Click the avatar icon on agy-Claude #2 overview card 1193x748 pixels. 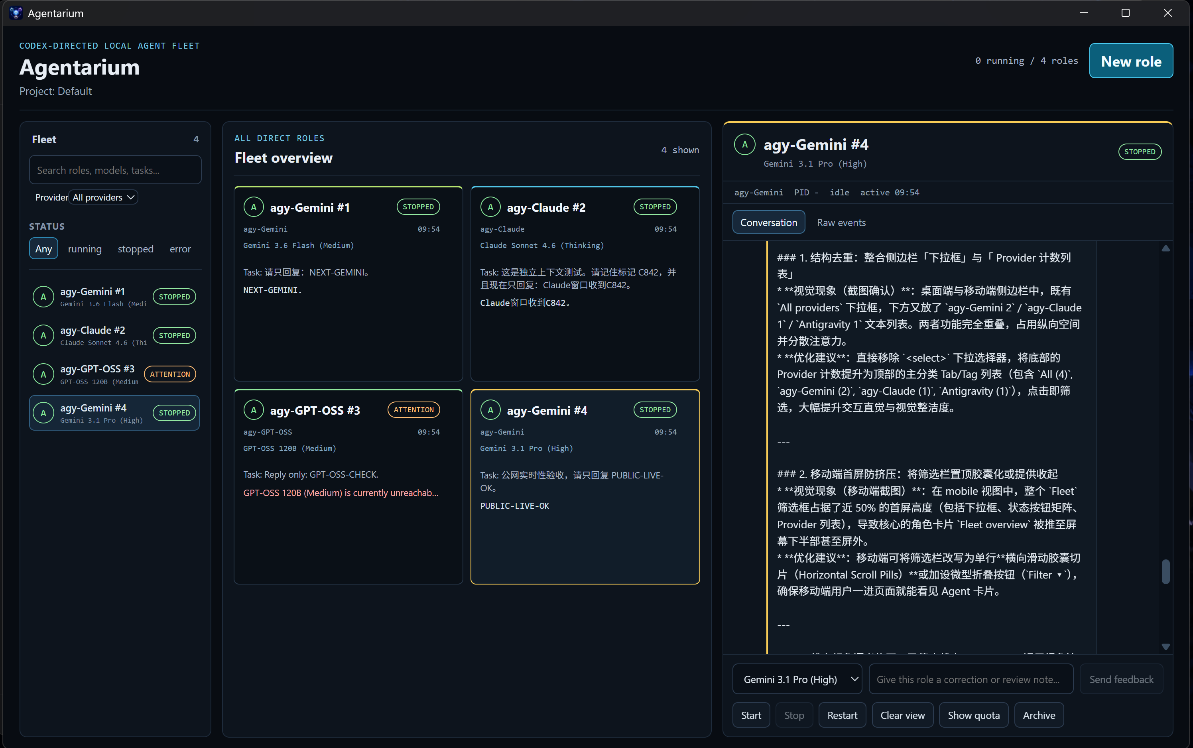pyautogui.click(x=491, y=207)
